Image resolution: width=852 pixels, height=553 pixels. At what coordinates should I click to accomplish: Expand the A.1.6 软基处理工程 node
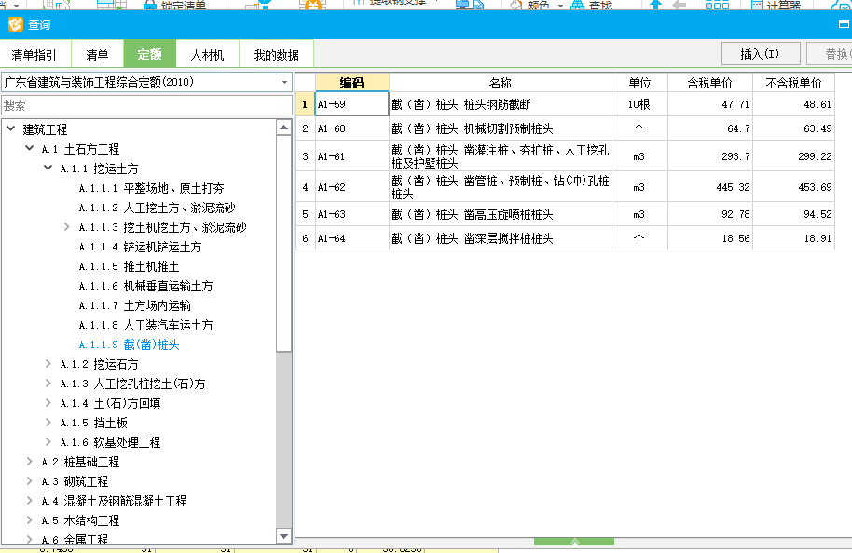tap(48, 442)
